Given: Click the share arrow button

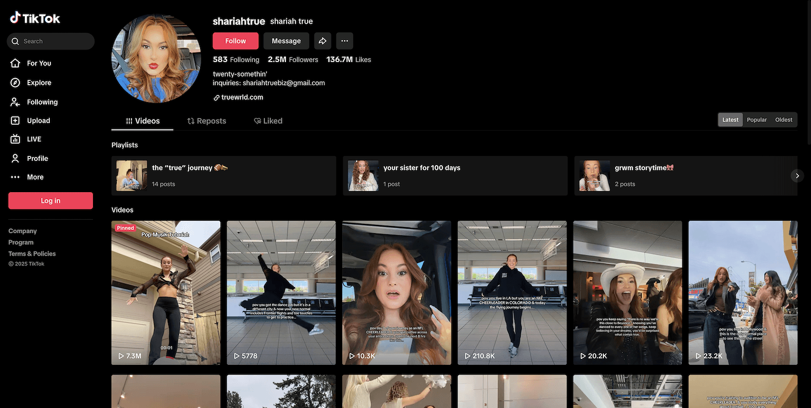Looking at the screenshot, I should click(322, 41).
